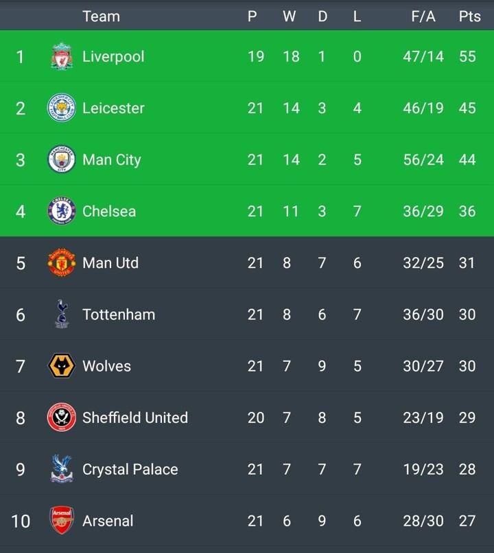This screenshot has width=494, height=553.
Task: Click the F/A column header
Action: coord(423,16)
